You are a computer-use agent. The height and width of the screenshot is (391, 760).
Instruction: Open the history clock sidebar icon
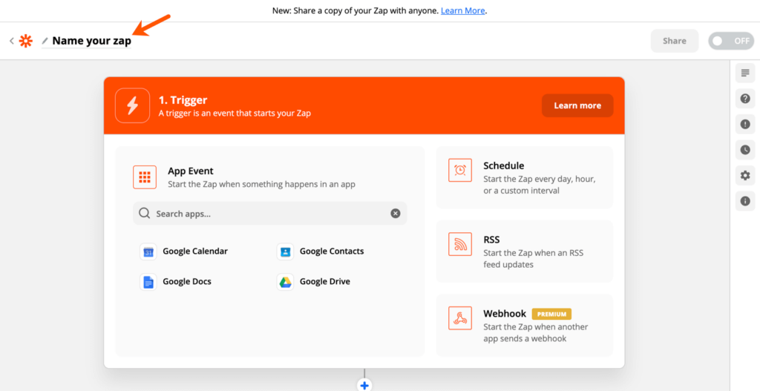[x=745, y=150]
